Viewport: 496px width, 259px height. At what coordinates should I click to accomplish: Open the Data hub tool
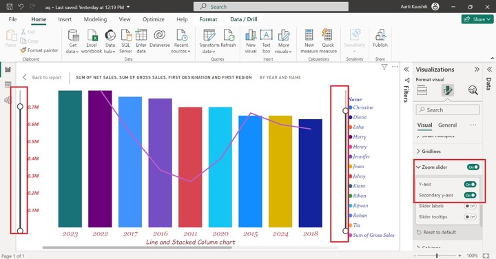click(110, 41)
